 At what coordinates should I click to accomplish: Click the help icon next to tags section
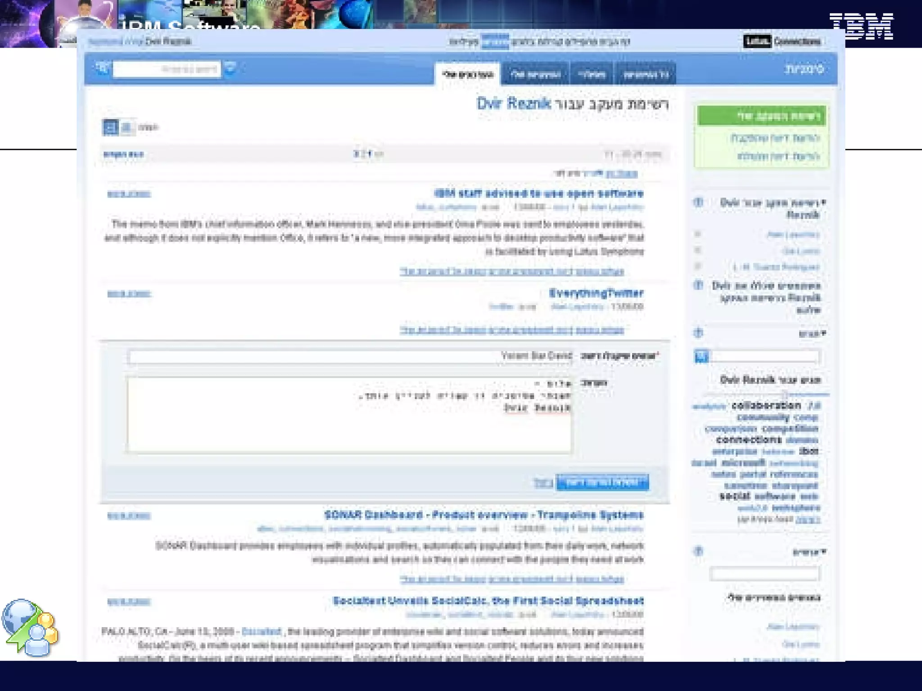698,333
